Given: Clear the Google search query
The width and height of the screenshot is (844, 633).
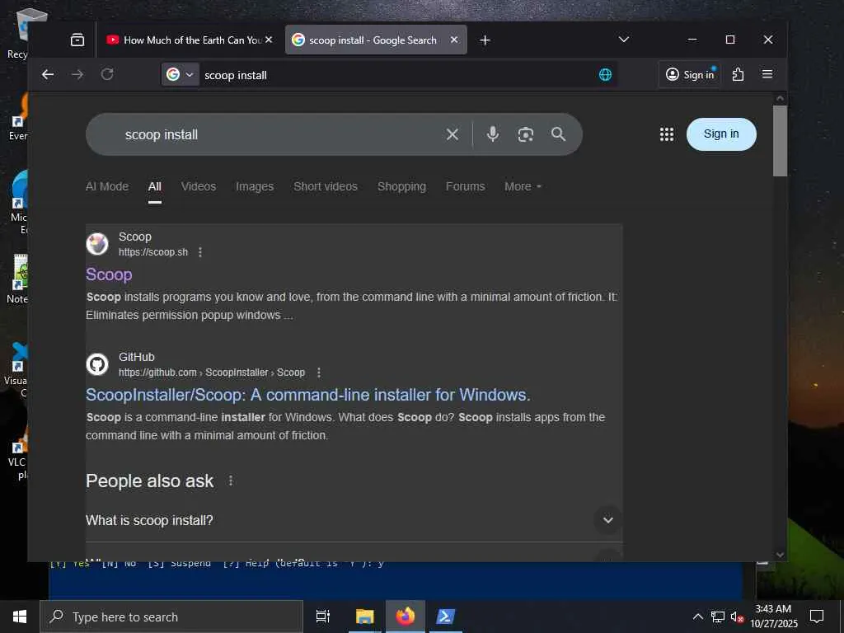Looking at the screenshot, I should tap(452, 134).
